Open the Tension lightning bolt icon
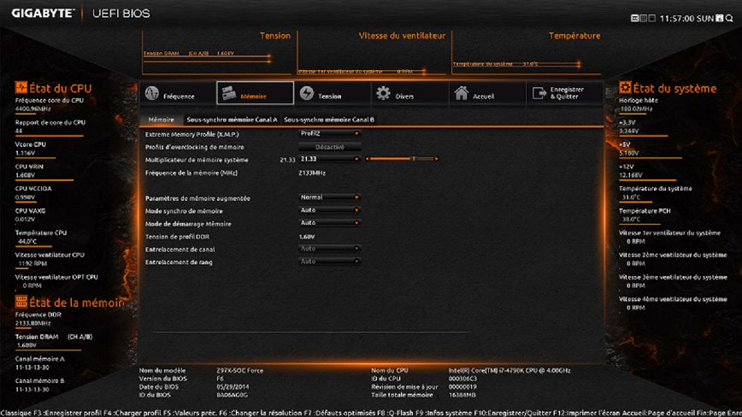 coord(307,93)
